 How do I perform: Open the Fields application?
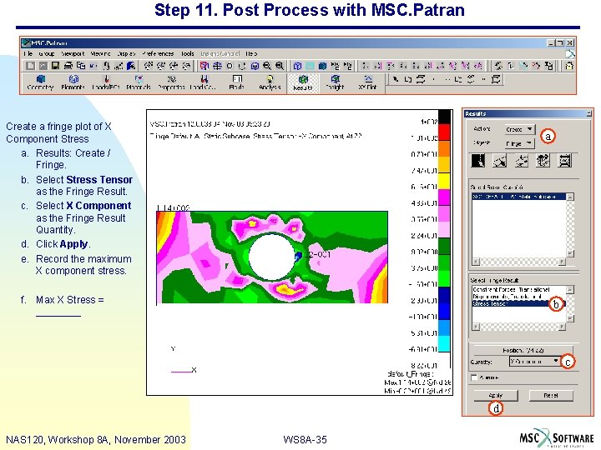point(237,82)
